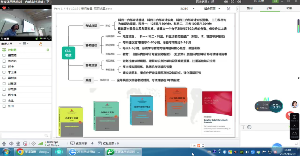Open the page number 3/210 dropdown
Viewport: 300px width, 156px height.
193,9
